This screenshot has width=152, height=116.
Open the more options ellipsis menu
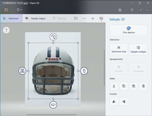148,10
